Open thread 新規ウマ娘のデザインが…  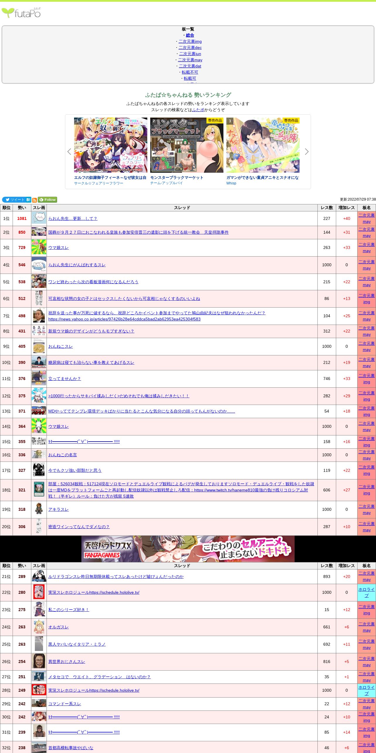click(x=91, y=331)
